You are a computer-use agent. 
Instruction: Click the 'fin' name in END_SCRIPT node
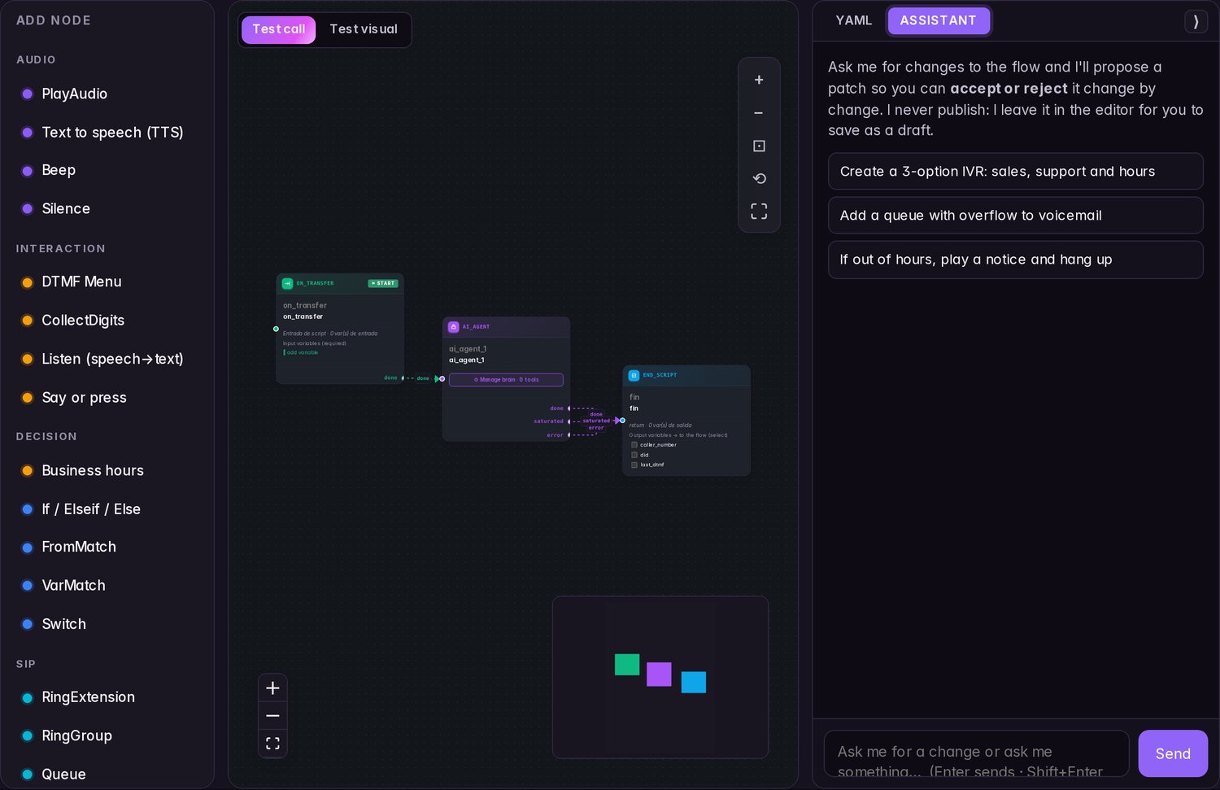coord(634,408)
